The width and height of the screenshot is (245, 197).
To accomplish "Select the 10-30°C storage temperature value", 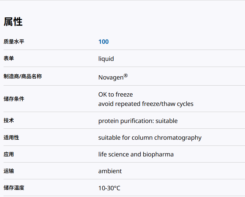I will [x=109, y=188].
